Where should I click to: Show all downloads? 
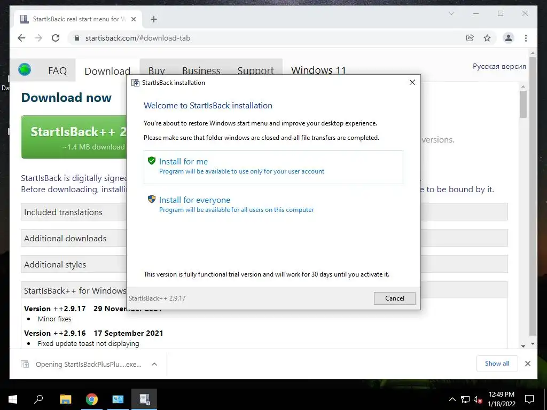pos(497,364)
